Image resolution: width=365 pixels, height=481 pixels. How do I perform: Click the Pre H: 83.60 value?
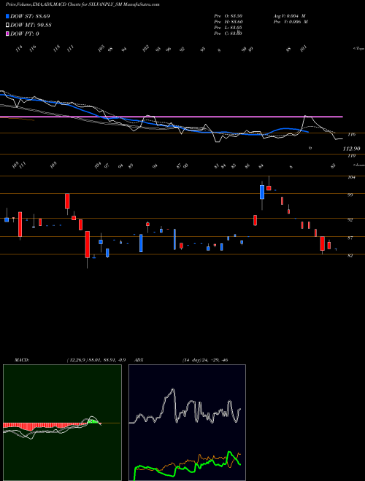(229, 22)
